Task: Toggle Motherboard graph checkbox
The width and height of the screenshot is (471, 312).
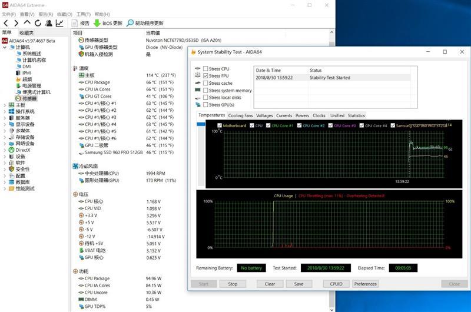Action: pos(220,125)
